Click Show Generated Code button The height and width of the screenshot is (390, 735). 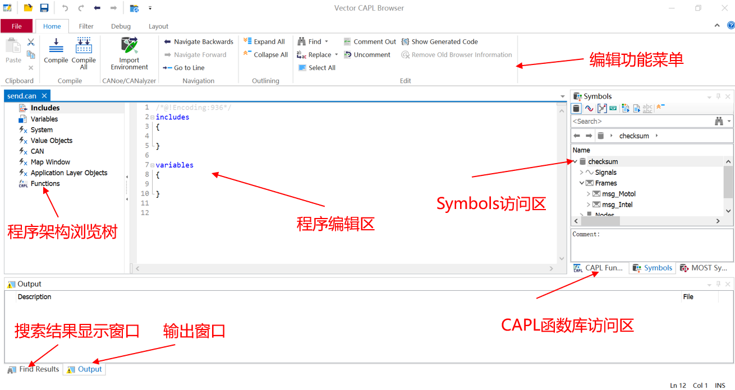coord(439,41)
